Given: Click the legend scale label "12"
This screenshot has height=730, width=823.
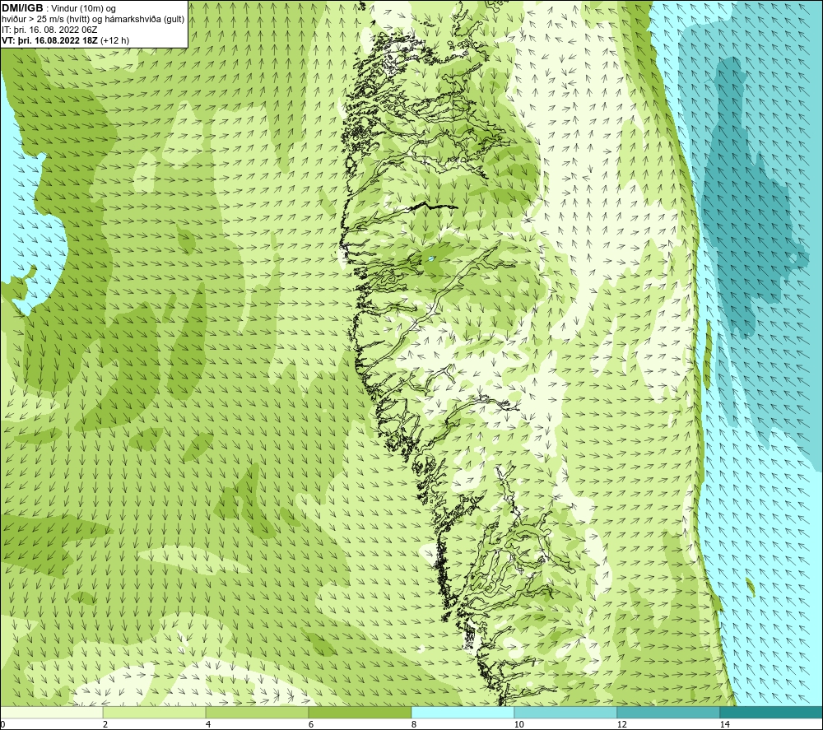Looking at the screenshot, I should [621, 724].
